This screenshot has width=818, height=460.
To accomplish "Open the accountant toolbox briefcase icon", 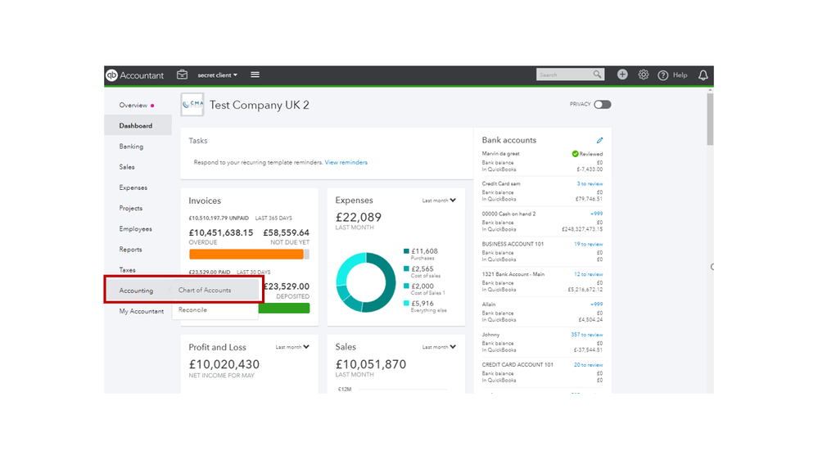I will coord(182,74).
